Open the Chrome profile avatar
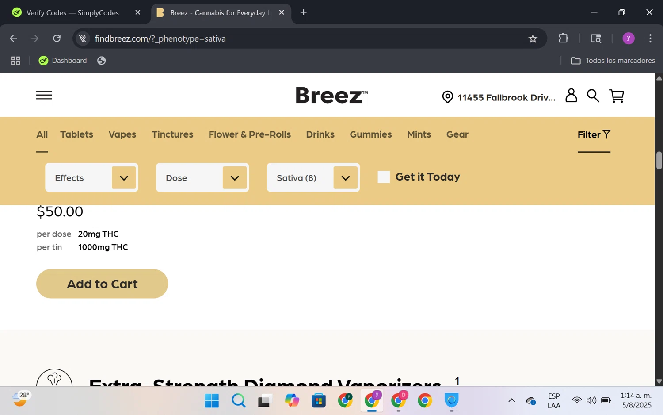 point(629,38)
